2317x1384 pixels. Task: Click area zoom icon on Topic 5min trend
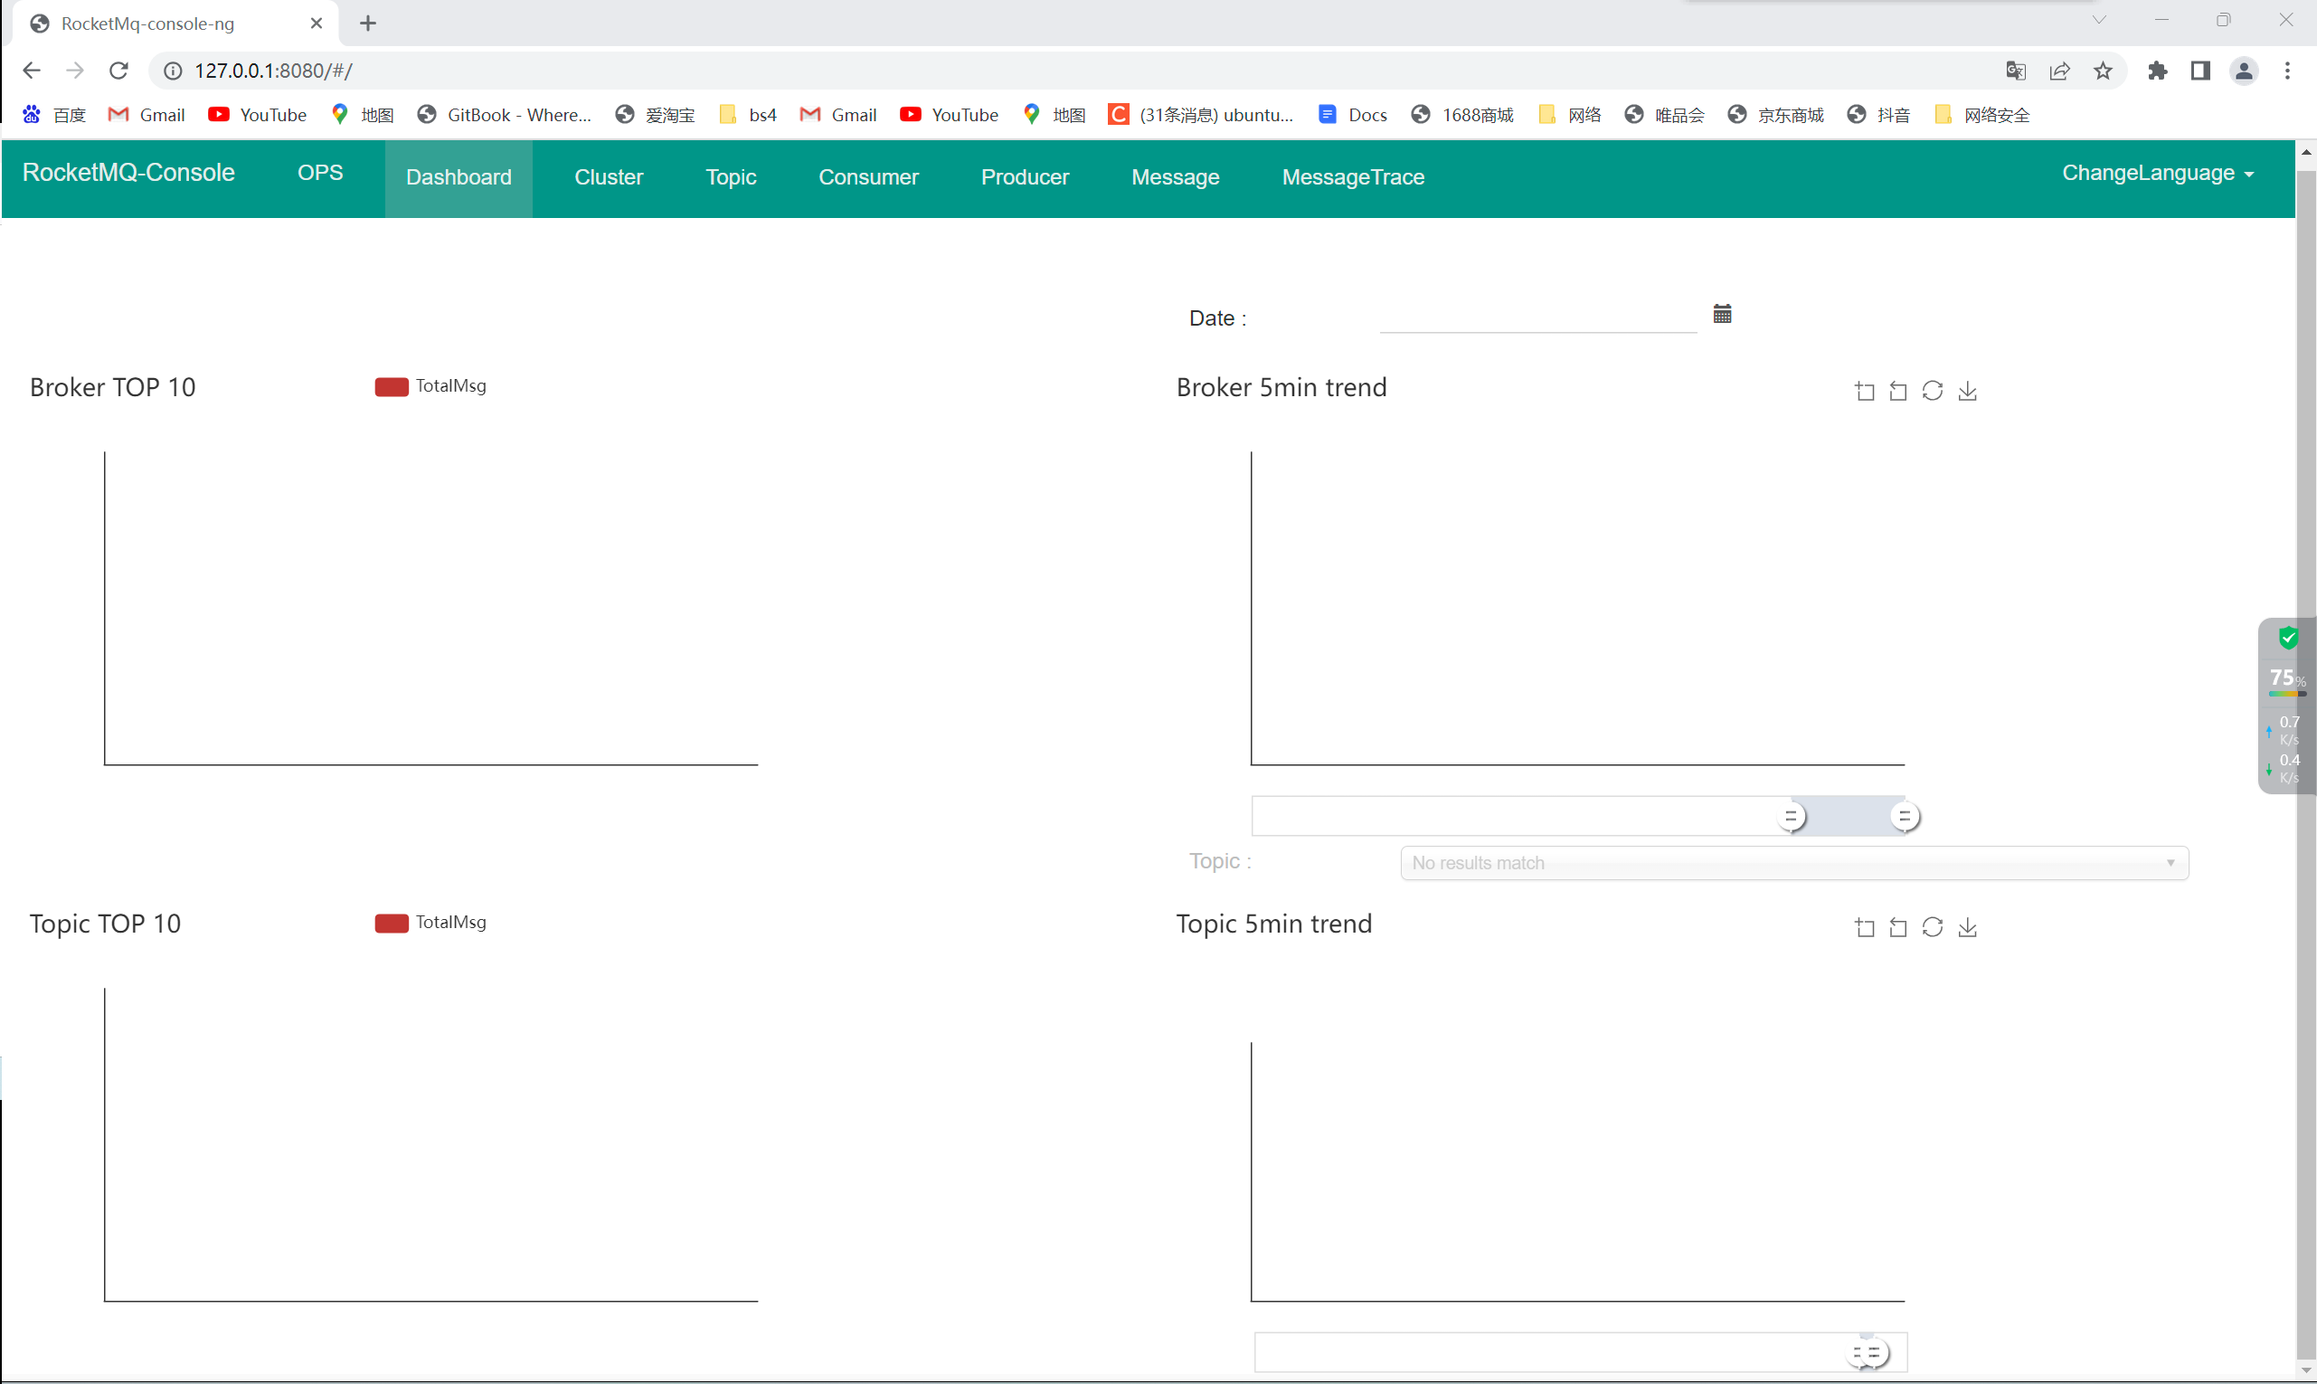click(1864, 928)
